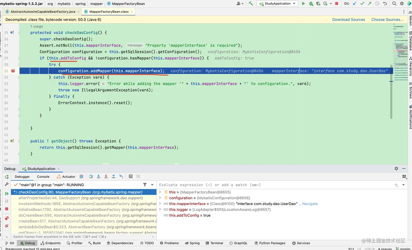Image resolution: width=412 pixels, height=250 pixels.
Task: Open profiler run options dropdown arrow
Action: coord(331,4)
